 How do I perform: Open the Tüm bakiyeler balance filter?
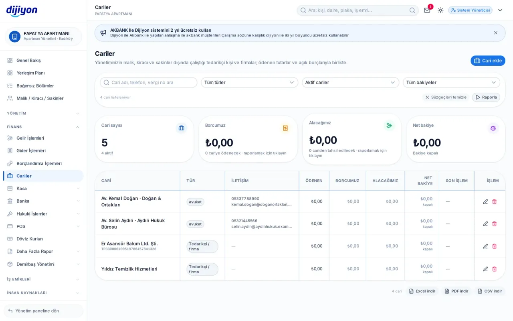[452, 82]
